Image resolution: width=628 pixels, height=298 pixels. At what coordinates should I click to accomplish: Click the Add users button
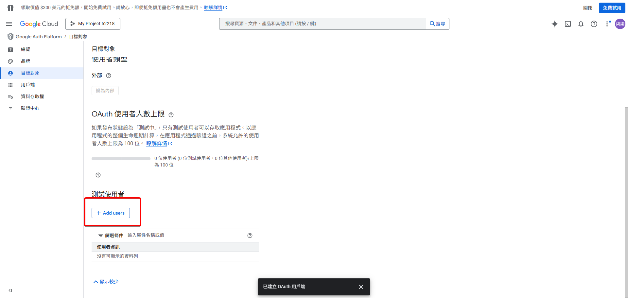click(111, 213)
